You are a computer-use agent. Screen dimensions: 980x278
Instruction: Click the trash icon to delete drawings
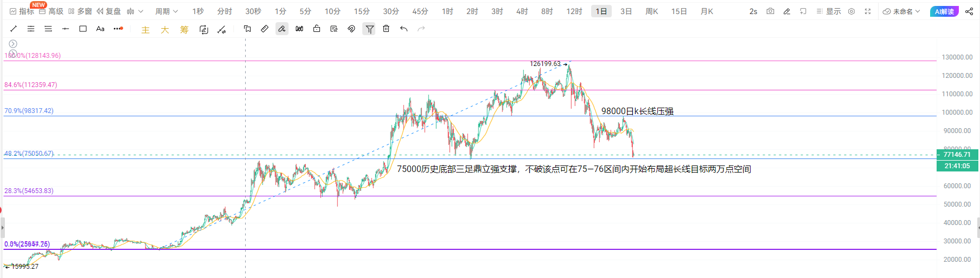tap(386, 29)
